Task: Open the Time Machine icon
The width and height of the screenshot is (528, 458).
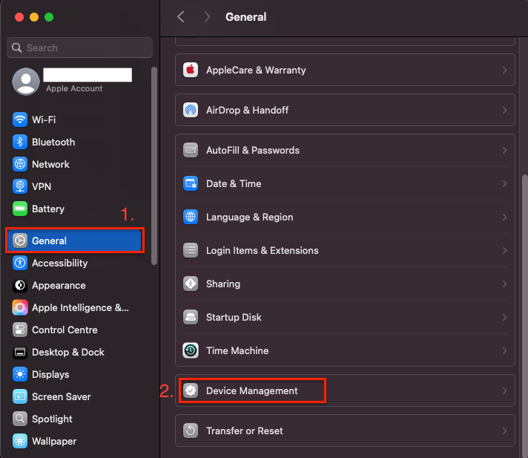Action: pos(191,350)
